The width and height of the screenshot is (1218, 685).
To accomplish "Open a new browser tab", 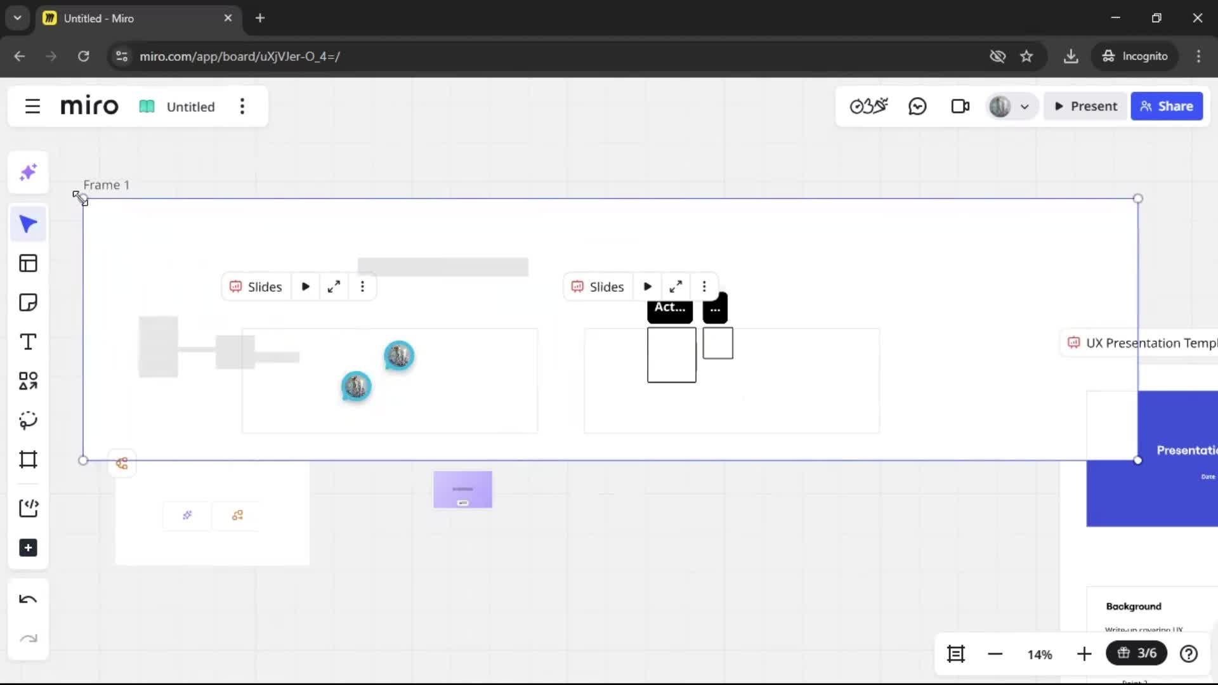I will tap(260, 18).
